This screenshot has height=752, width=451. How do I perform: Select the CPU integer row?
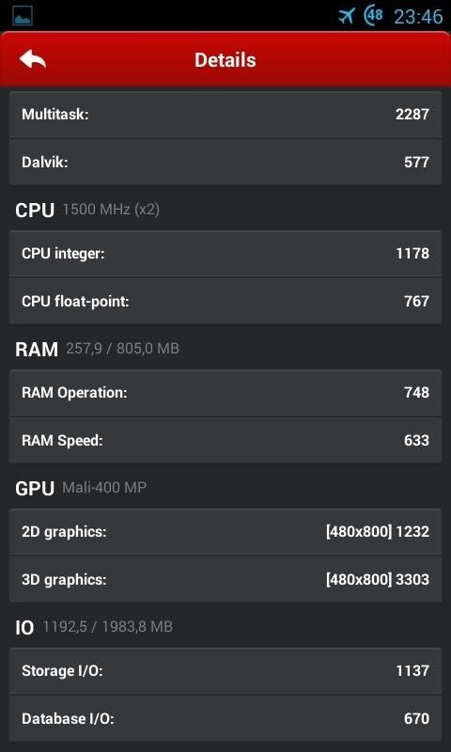coord(225,254)
